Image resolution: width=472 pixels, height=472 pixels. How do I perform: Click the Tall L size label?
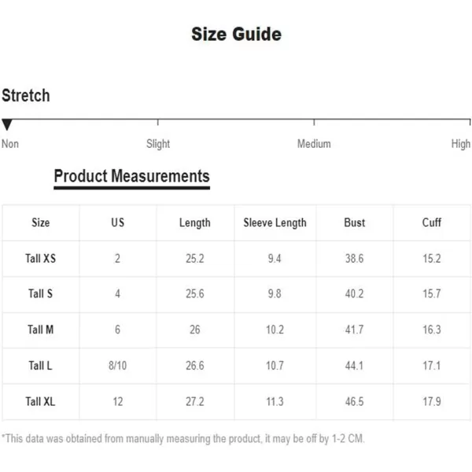pos(41,366)
